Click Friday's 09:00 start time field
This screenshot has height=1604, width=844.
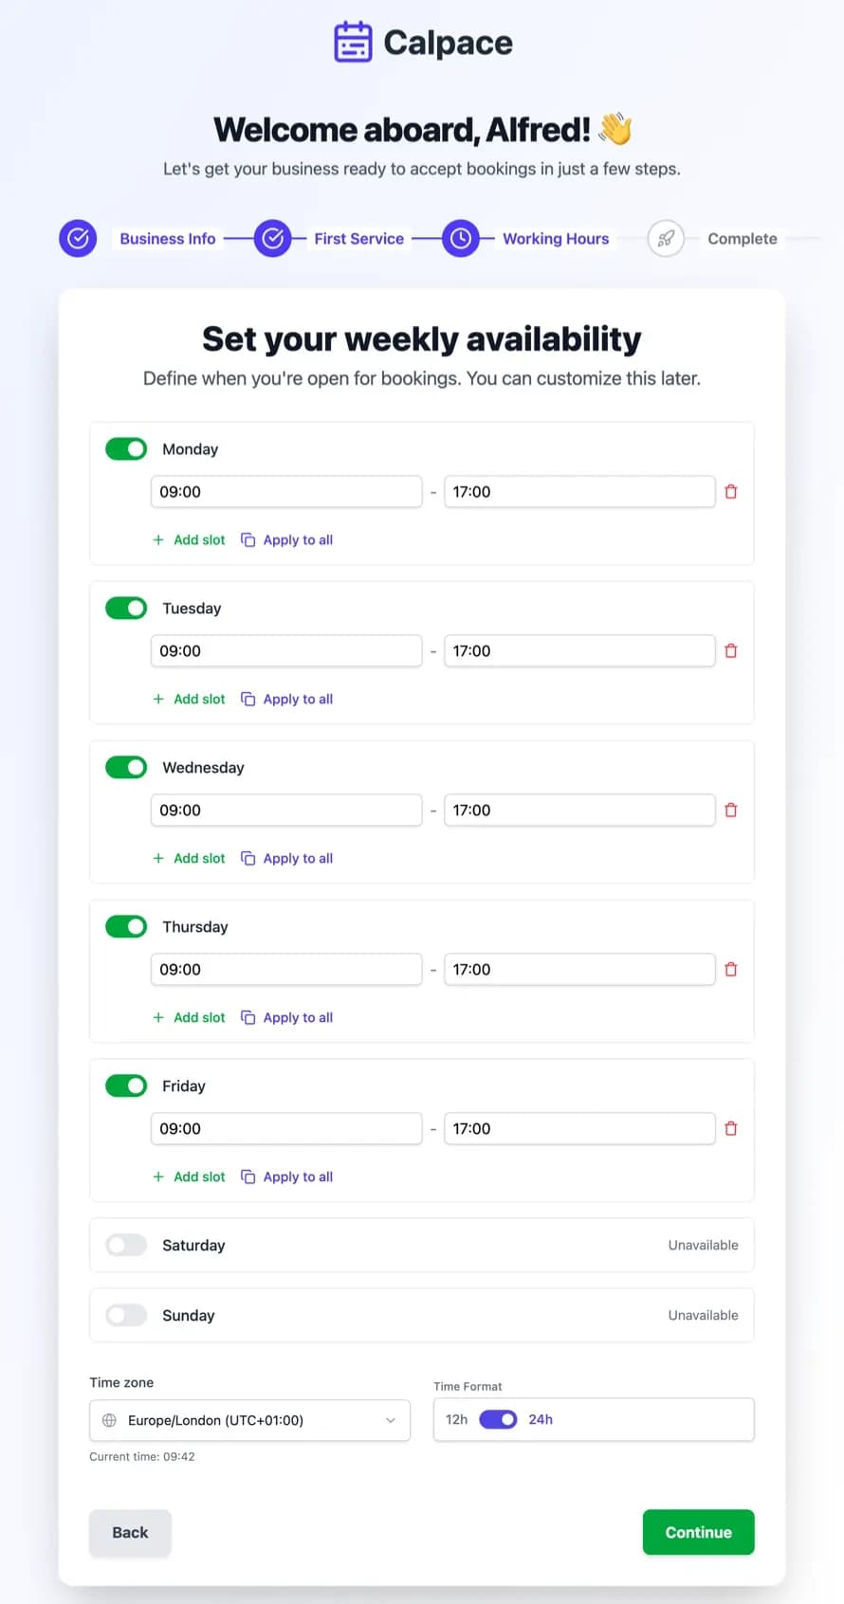coord(285,1129)
